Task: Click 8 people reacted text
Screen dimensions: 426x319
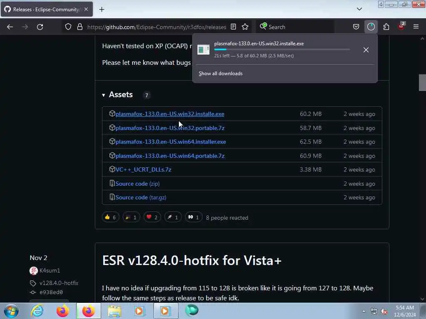Action: (x=227, y=218)
